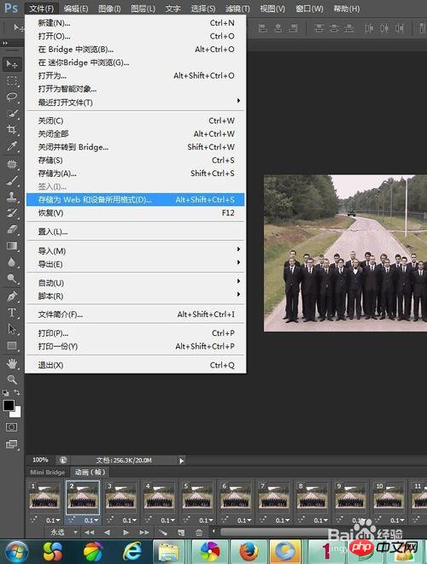
Task: Select the Path Selection tool
Action: coord(12,329)
